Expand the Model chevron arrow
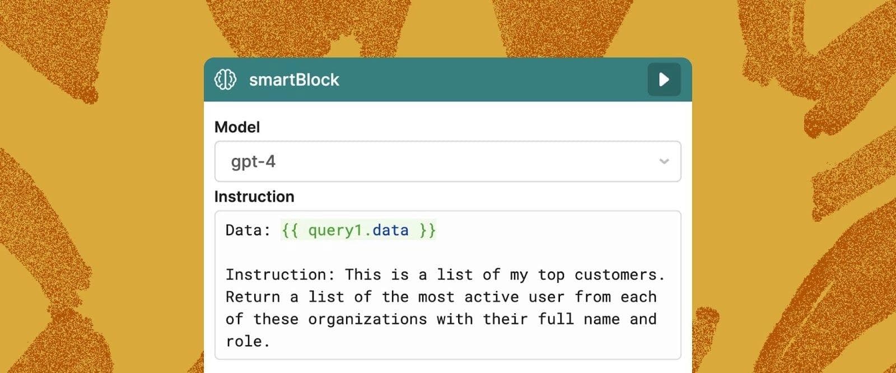896x373 pixels. click(664, 162)
